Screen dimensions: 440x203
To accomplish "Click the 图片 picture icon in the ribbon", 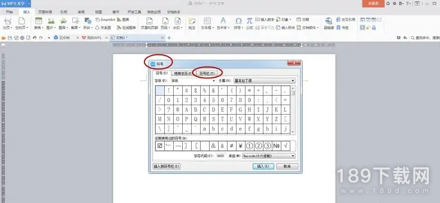I will (51, 21).
